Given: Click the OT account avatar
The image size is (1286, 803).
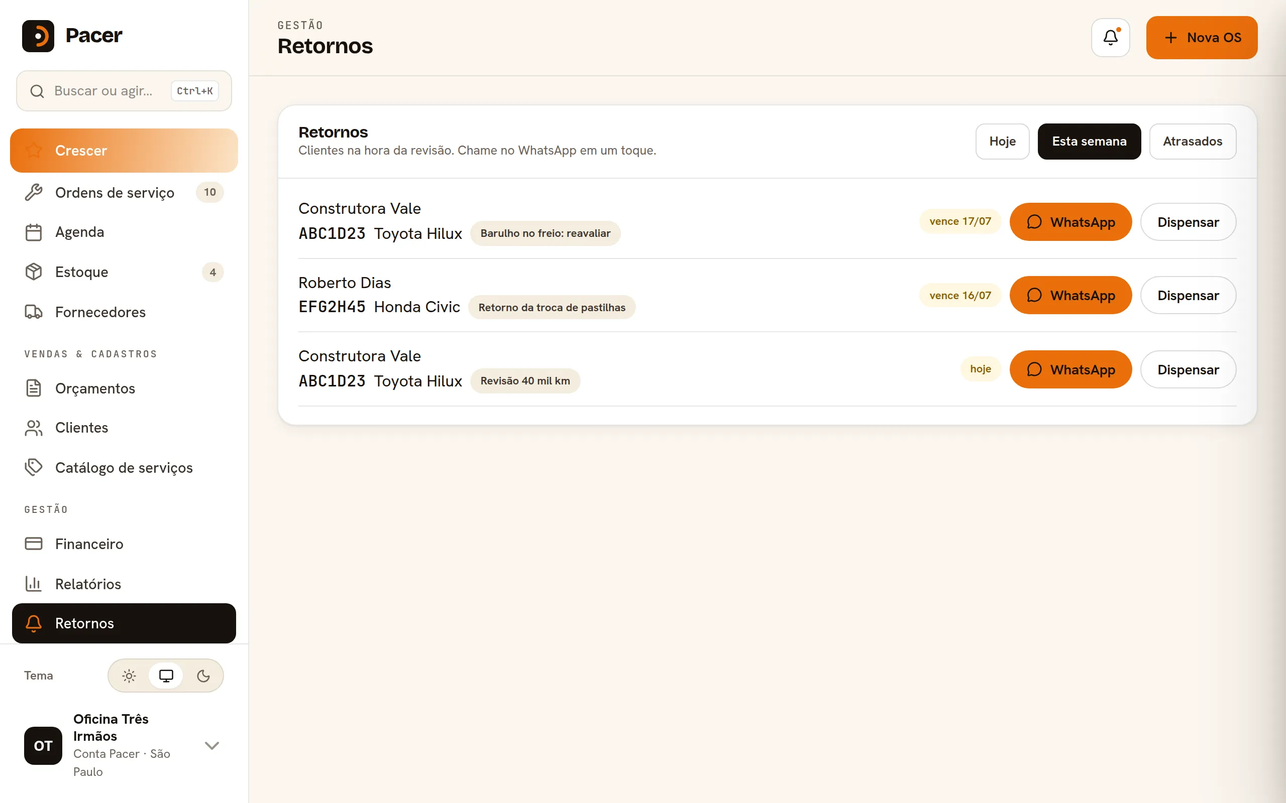Looking at the screenshot, I should point(43,746).
